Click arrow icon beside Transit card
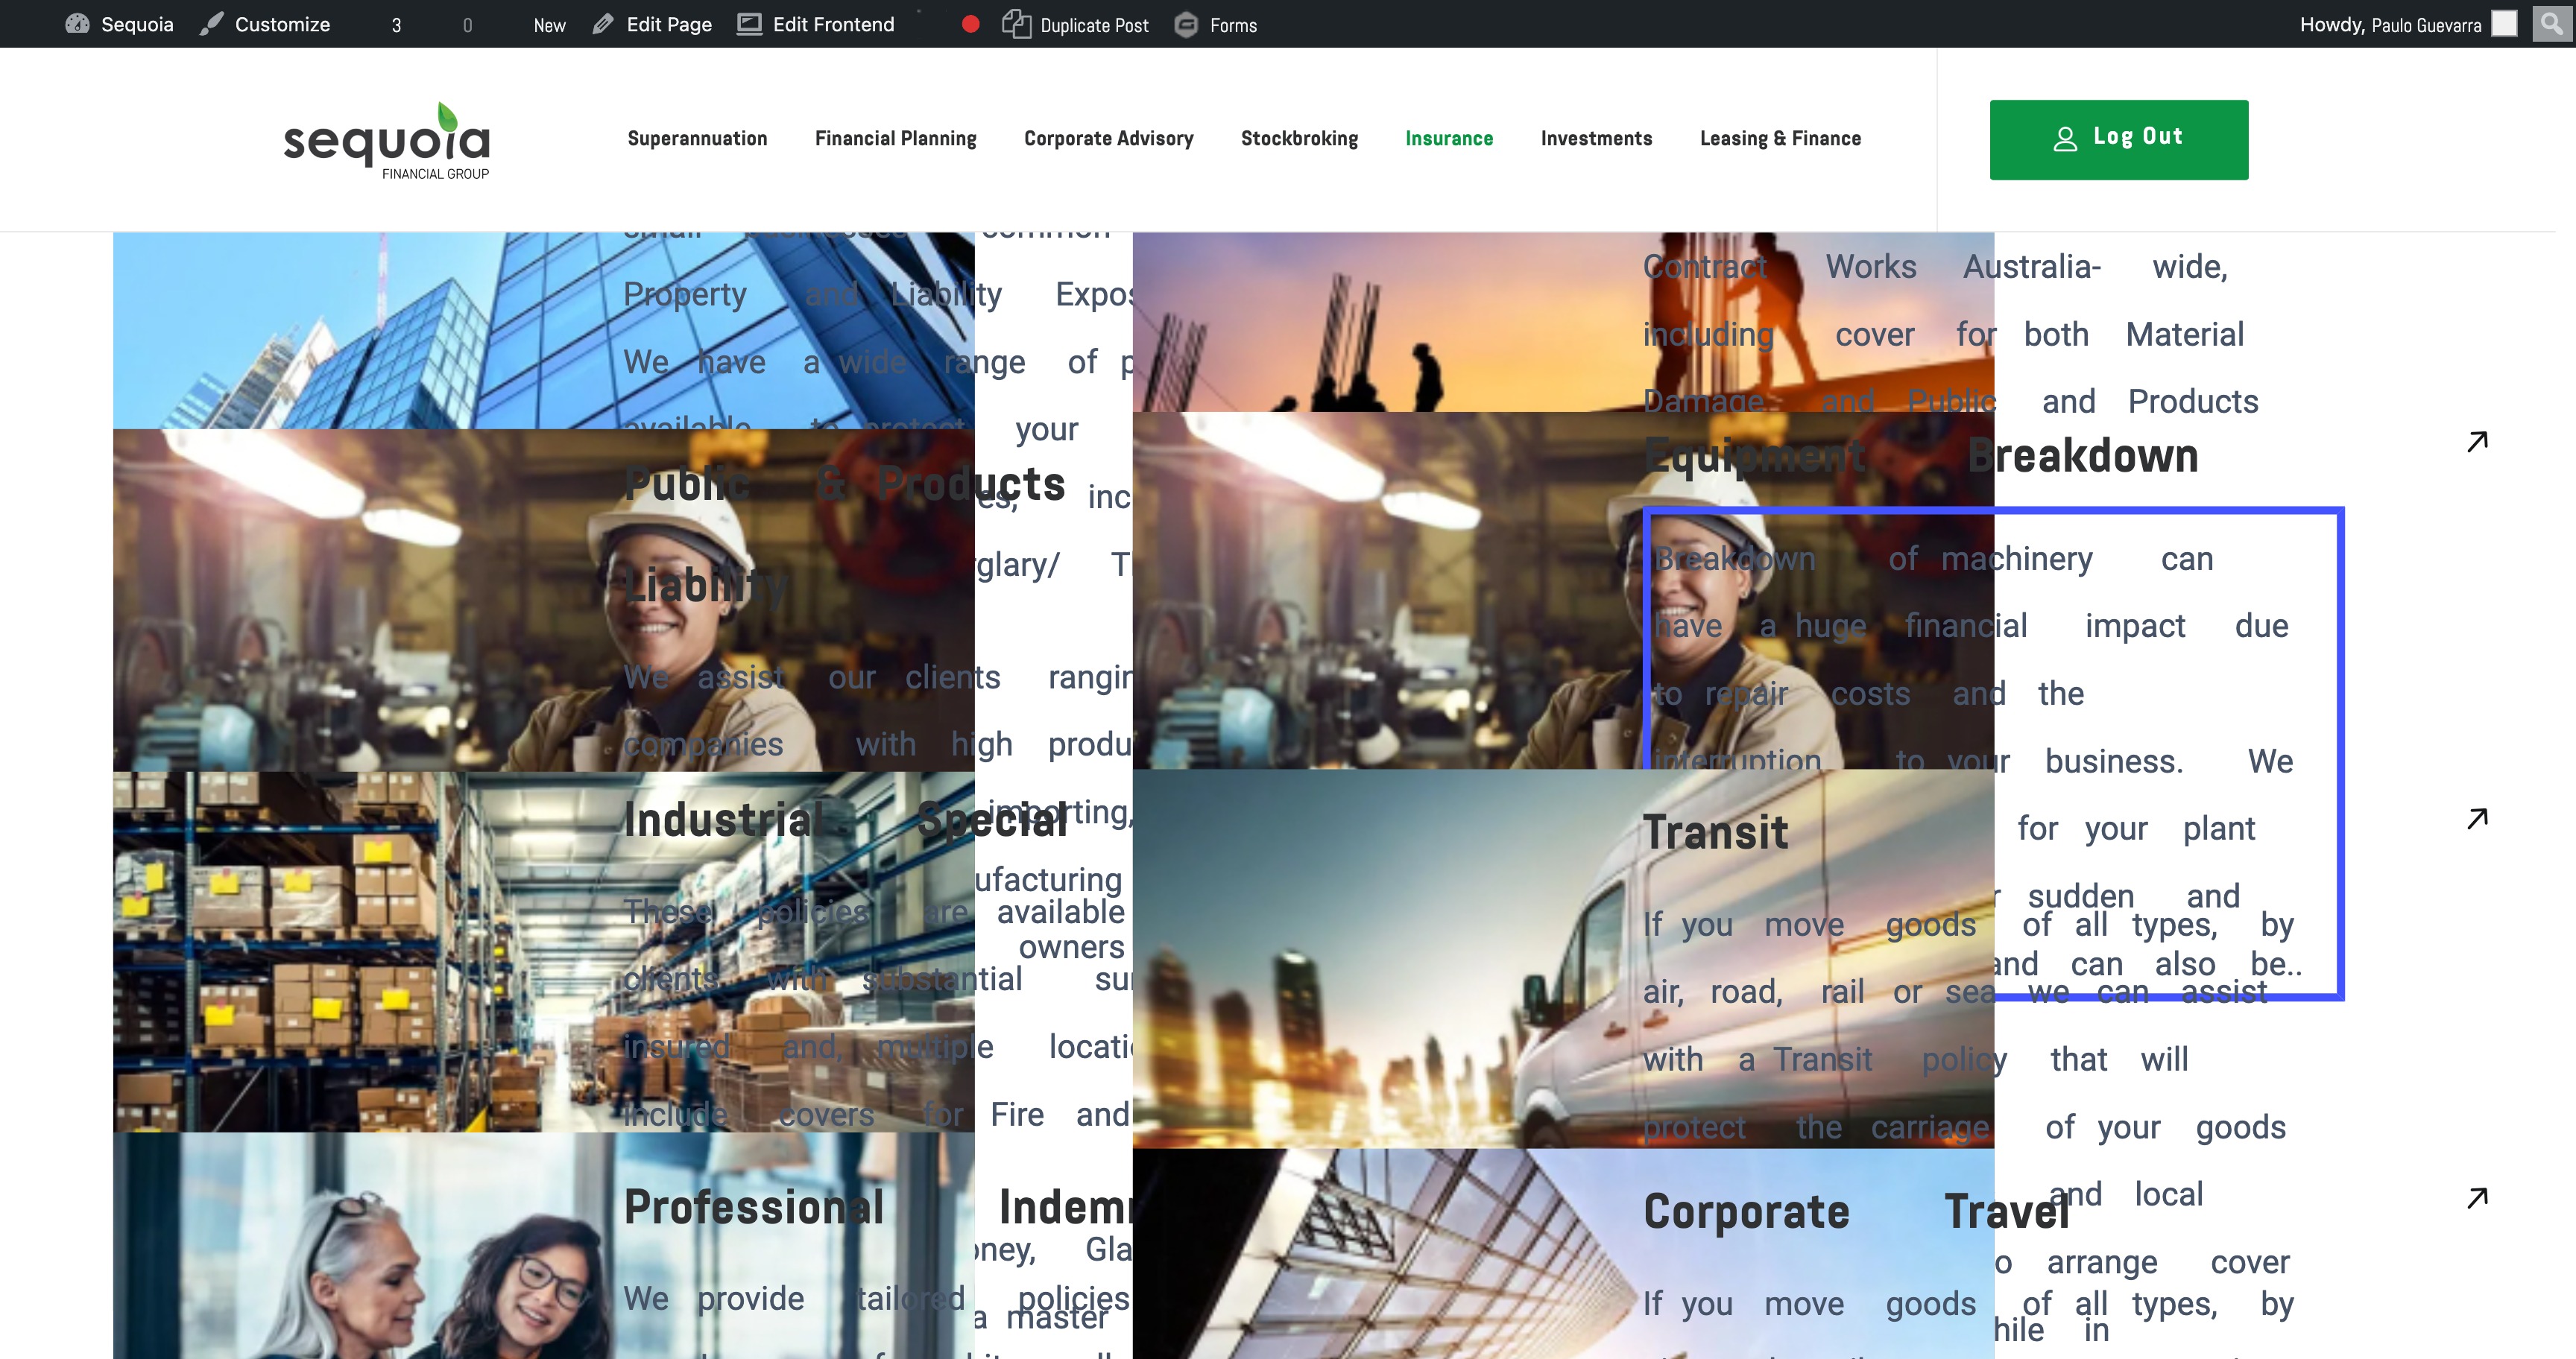The image size is (2576, 1359). click(x=2477, y=818)
